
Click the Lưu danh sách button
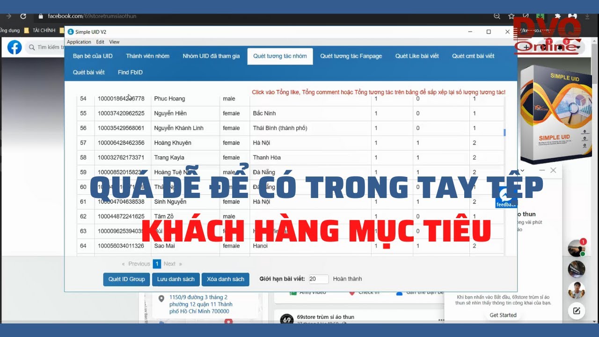(176, 279)
